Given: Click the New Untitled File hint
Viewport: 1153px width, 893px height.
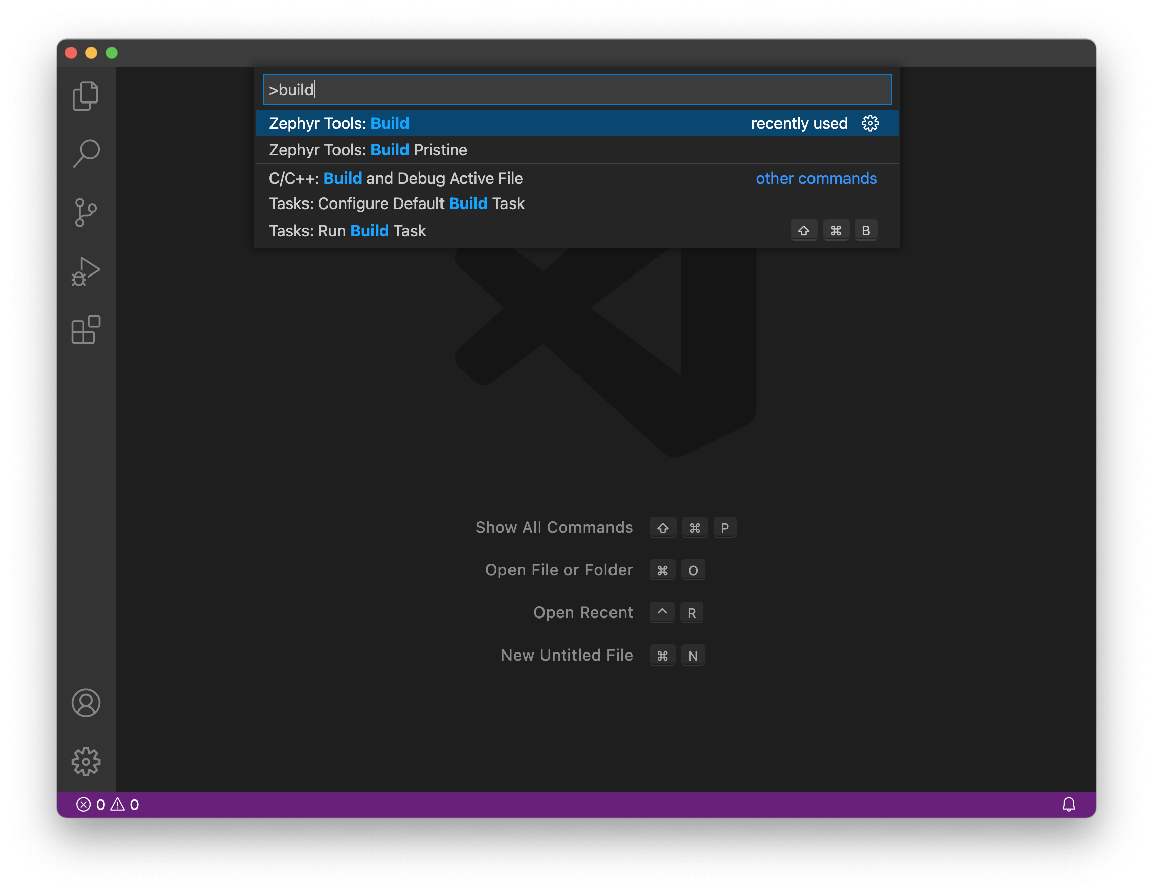Looking at the screenshot, I should coord(566,655).
